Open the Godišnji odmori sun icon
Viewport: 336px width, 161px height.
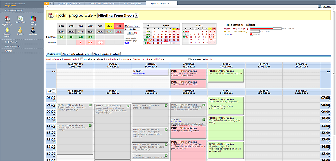[8, 31]
